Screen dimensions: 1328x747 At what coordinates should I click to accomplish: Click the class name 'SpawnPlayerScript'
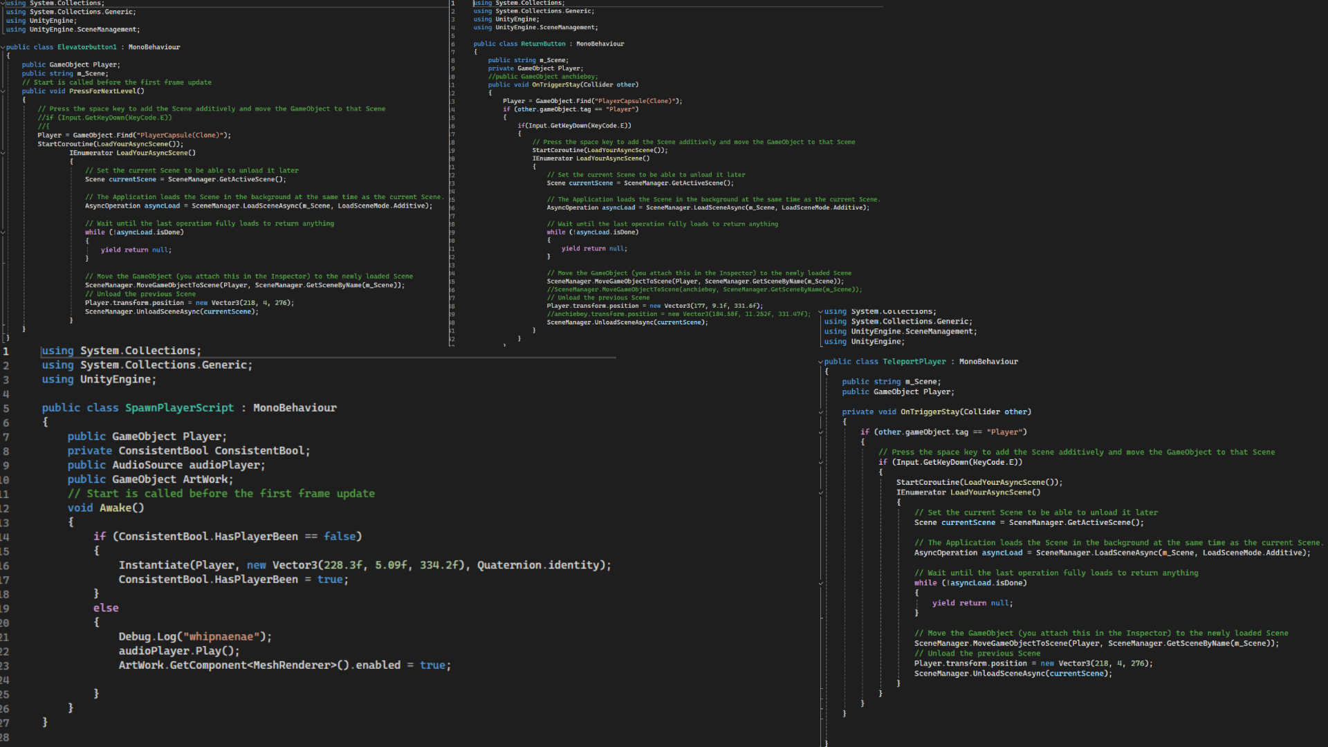coord(179,408)
